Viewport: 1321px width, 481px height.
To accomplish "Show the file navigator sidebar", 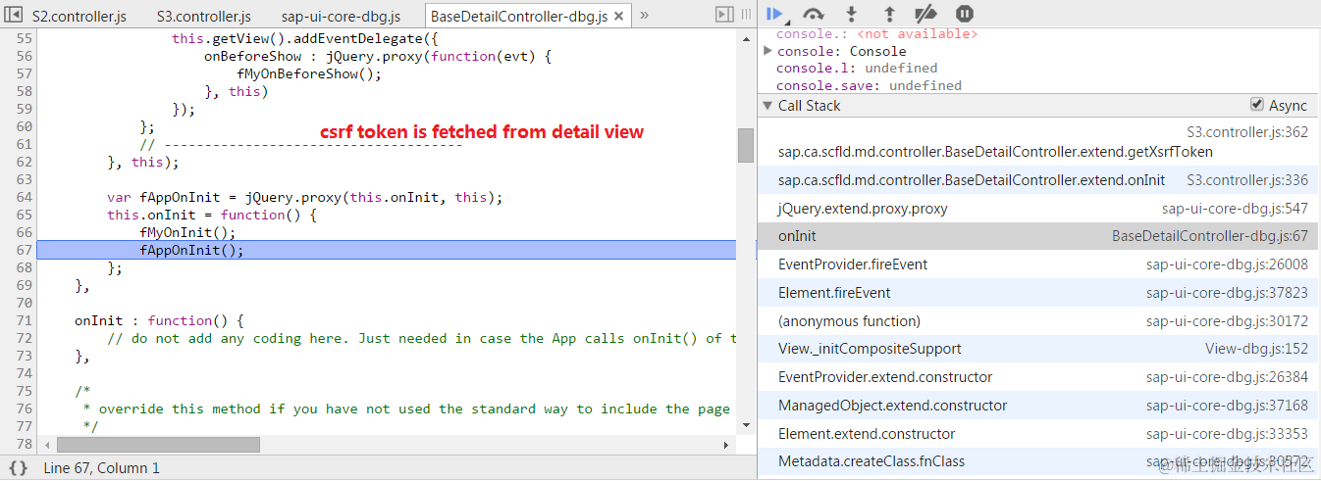I will [15, 15].
